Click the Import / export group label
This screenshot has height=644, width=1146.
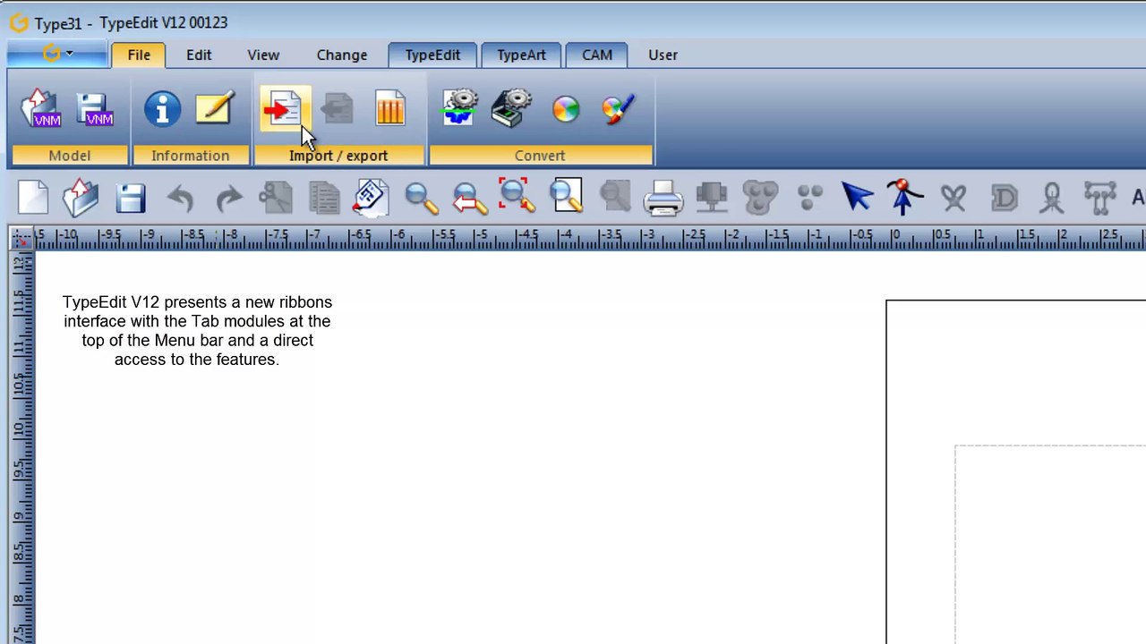click(x=338, y=156)
